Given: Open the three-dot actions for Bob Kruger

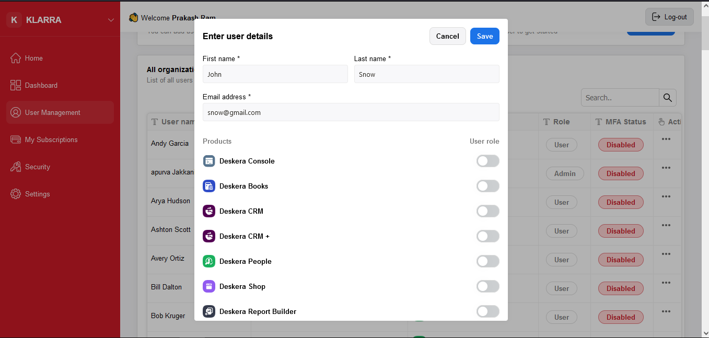Looking at the screenshot, I should [666, 312].
